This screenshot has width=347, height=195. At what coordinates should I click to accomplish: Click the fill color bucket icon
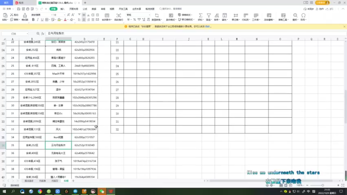pyautogui.click(x=59, y=19)
